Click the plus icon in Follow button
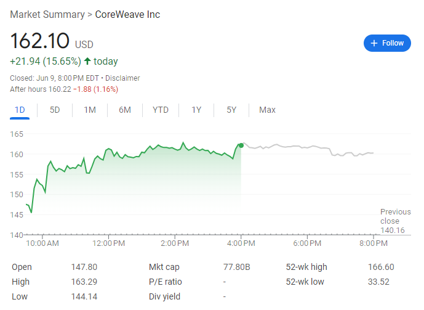This screenshot has width=424, height=310. coord(374,43)
